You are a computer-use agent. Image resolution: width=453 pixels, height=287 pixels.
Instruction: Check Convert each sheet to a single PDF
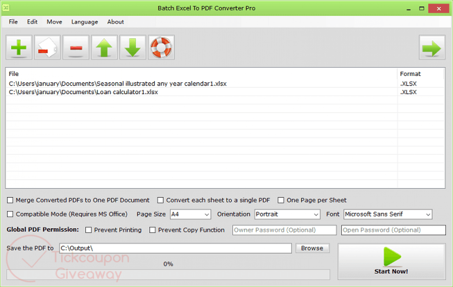click(x=160, y=200)
